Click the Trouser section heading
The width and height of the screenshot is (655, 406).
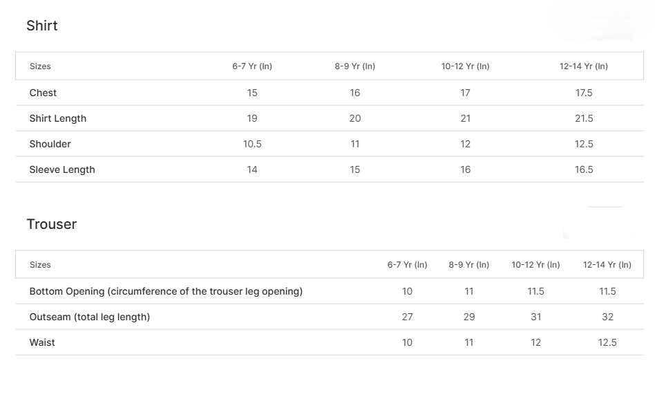[51, 224]
